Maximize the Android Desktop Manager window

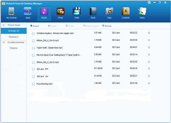tap(160, 3)
